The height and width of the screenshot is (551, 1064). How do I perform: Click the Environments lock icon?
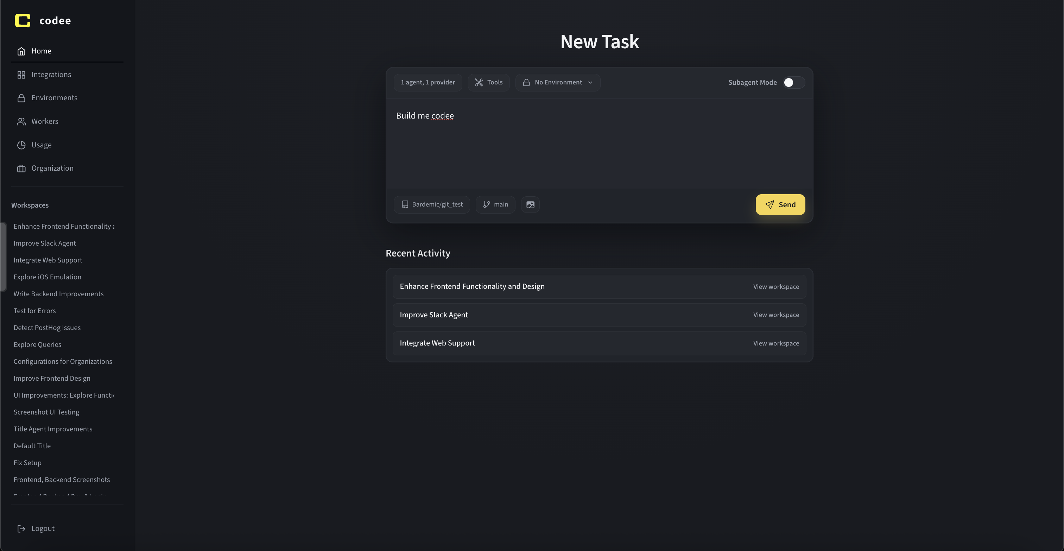coord(21,97)
